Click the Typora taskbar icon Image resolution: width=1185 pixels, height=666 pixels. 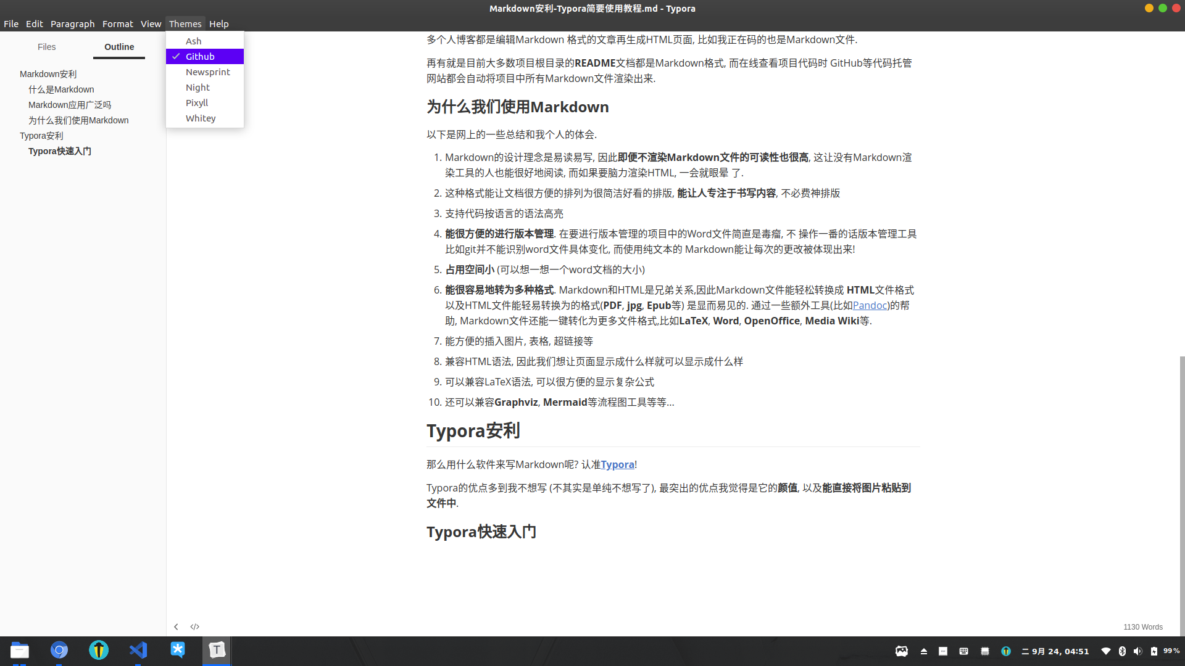point(217,650)
